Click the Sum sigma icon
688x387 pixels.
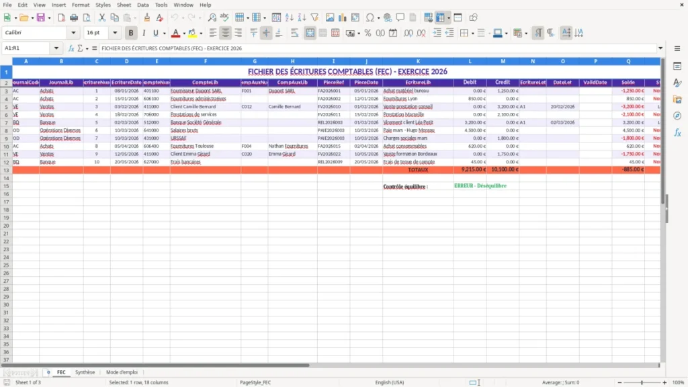coord(80,48)
